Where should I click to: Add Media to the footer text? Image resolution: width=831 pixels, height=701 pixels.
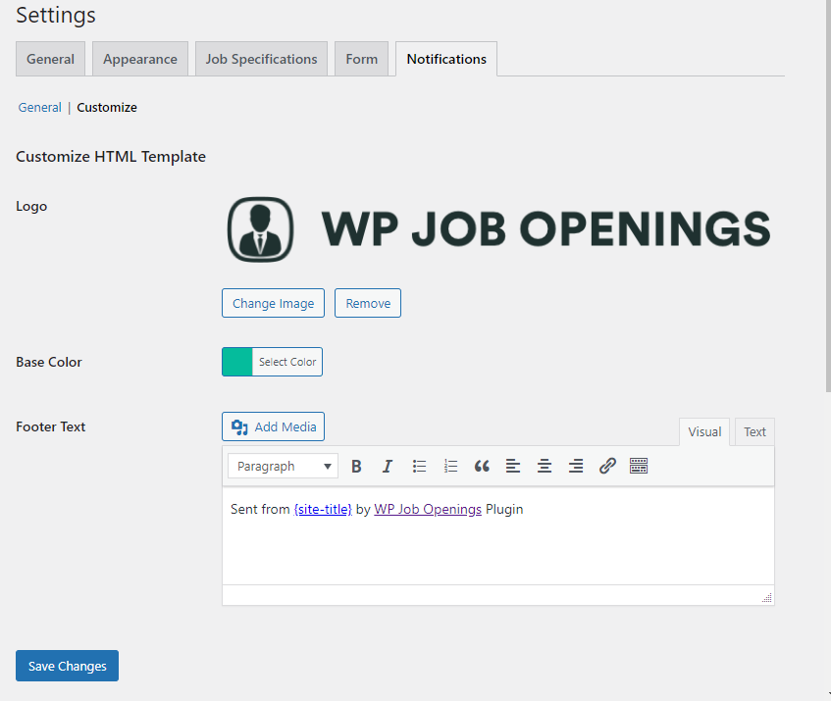(x=273, y=426)
